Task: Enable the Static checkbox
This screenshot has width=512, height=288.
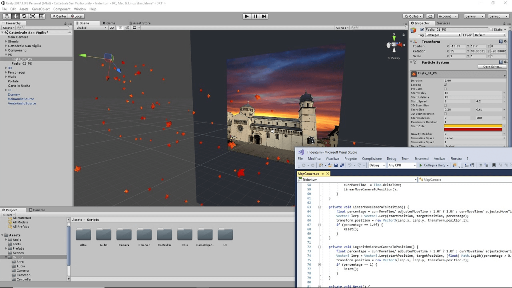Action: tap(491, 30)
